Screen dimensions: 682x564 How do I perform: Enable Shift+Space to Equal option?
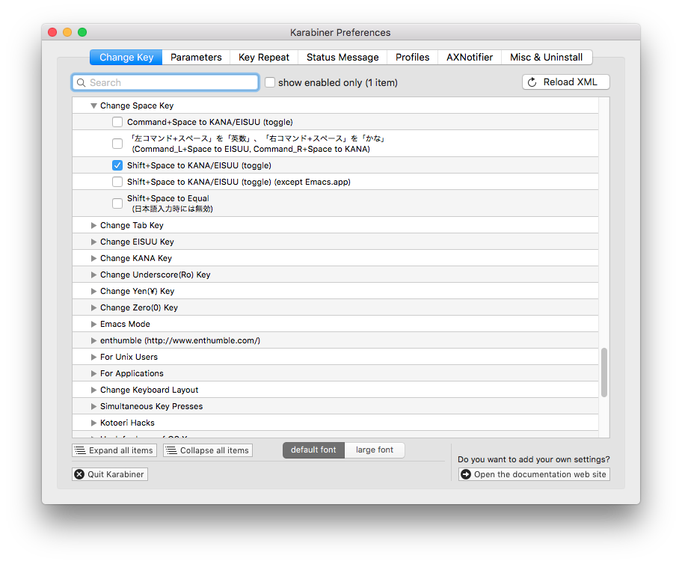(x=117, y=203)
